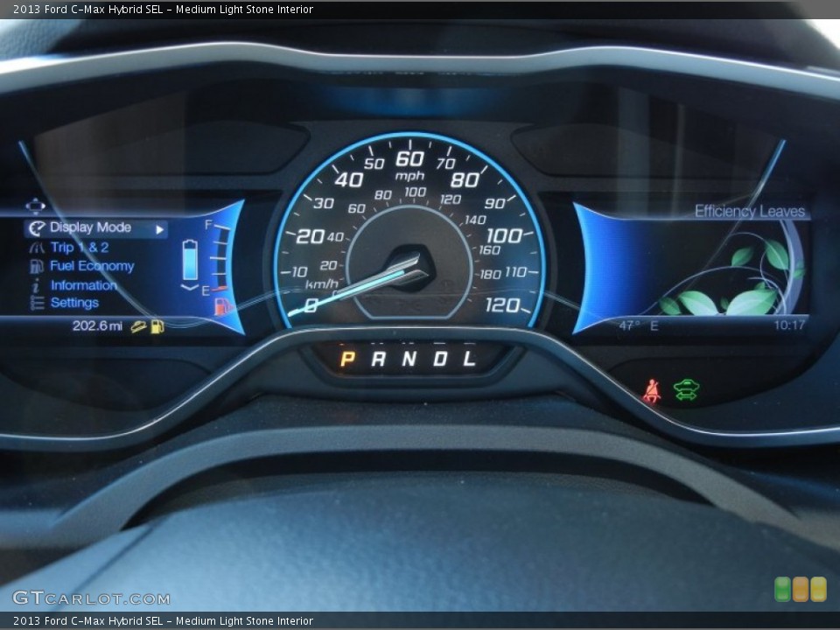Click the L gear indicator
This screenshot has width=840, height=630.
pos(470,359)
